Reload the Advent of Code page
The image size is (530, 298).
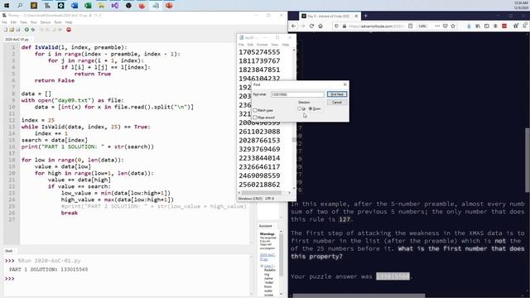(x=311, y=26)
